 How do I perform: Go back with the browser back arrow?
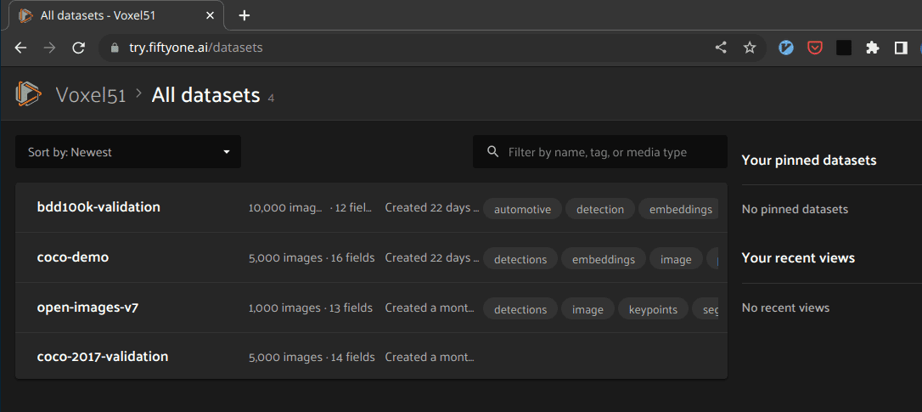click(x=20, y=48)
